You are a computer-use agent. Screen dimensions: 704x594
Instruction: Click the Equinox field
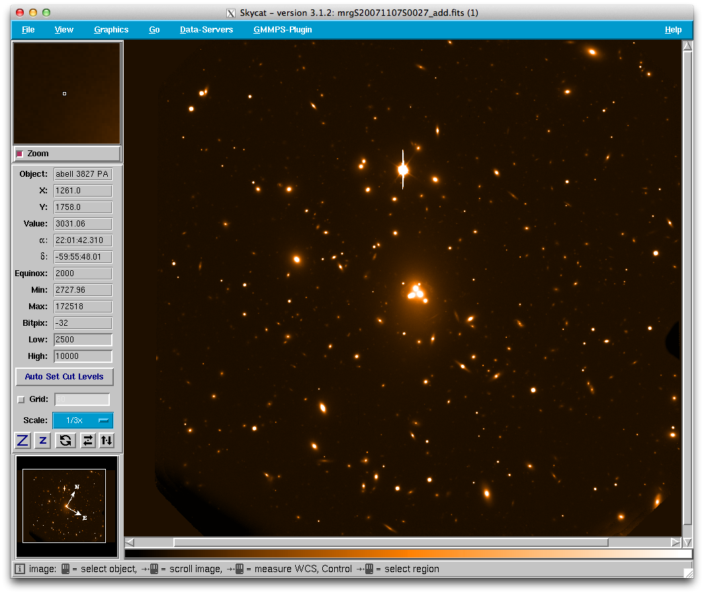[83, 273]
